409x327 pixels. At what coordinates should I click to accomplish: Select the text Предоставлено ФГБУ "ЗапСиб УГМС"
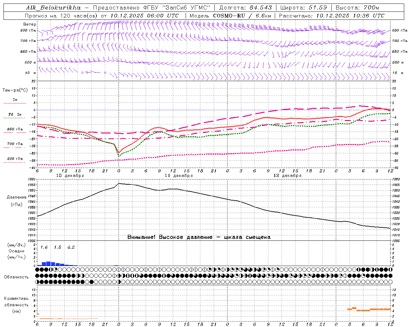click(152, 8)
